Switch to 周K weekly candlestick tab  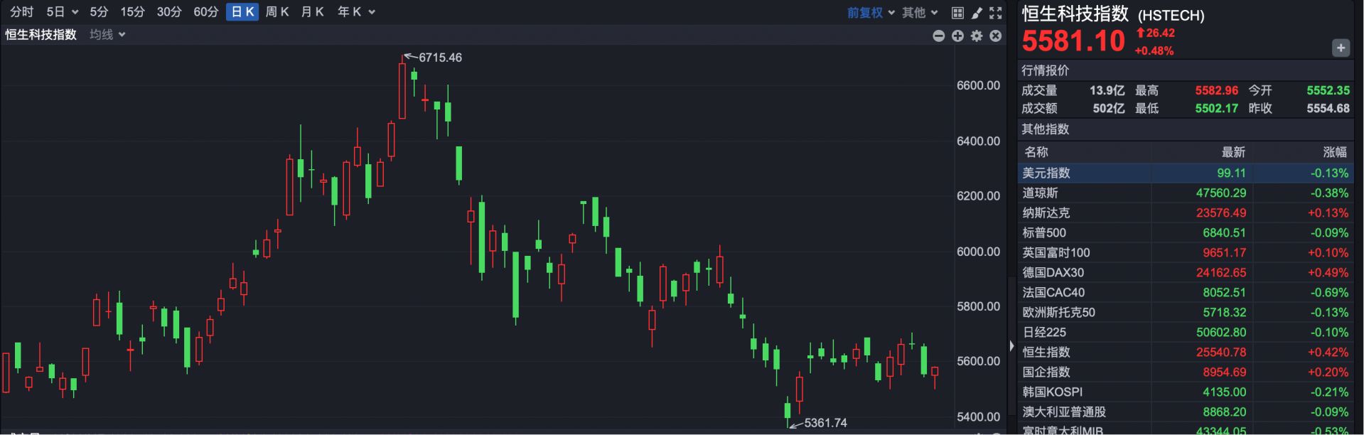(x=276, y=12)
